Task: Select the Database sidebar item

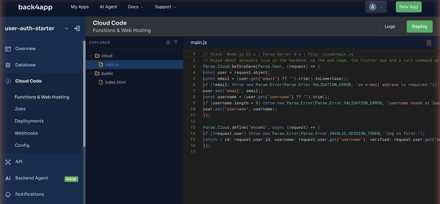Action: (41, 65)
